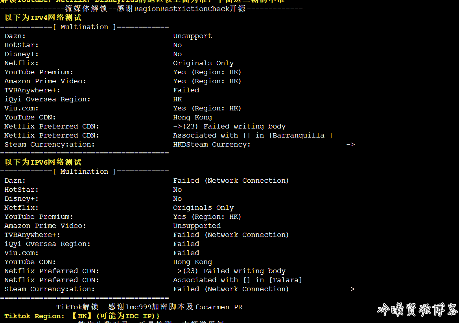Click 'Netflix:' label in the IPV4 section
The image size is (459, 323).
point(21,63)
